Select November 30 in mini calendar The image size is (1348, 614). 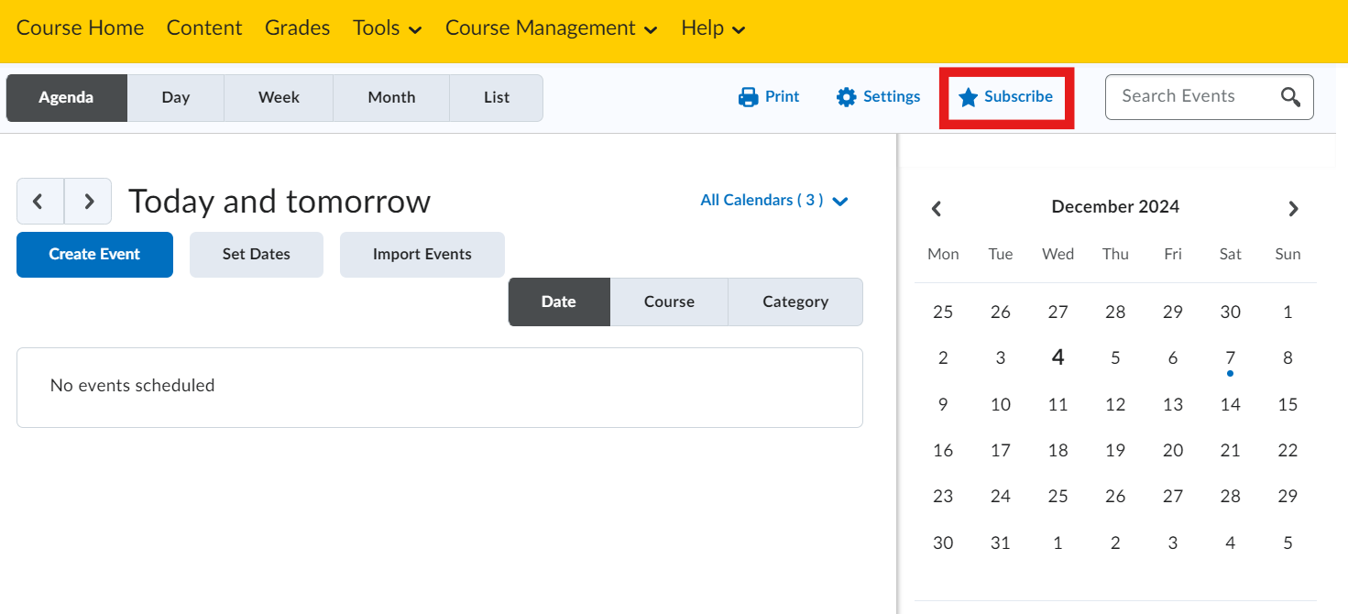pos(1230,312)
